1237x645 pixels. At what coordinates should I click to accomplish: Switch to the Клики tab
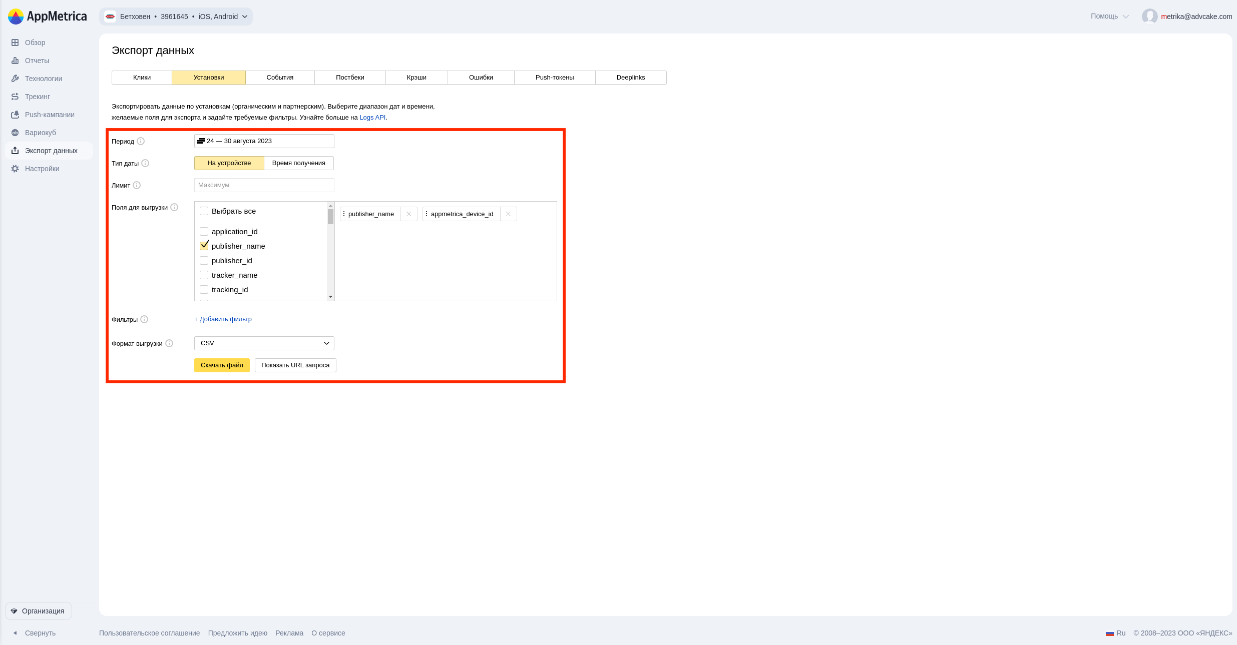(x=142, y=78)
